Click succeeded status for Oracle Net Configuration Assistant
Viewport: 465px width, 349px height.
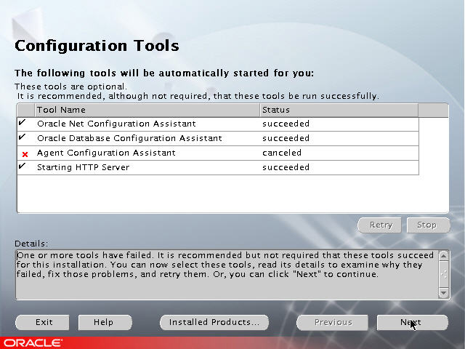tap(286, 124)
